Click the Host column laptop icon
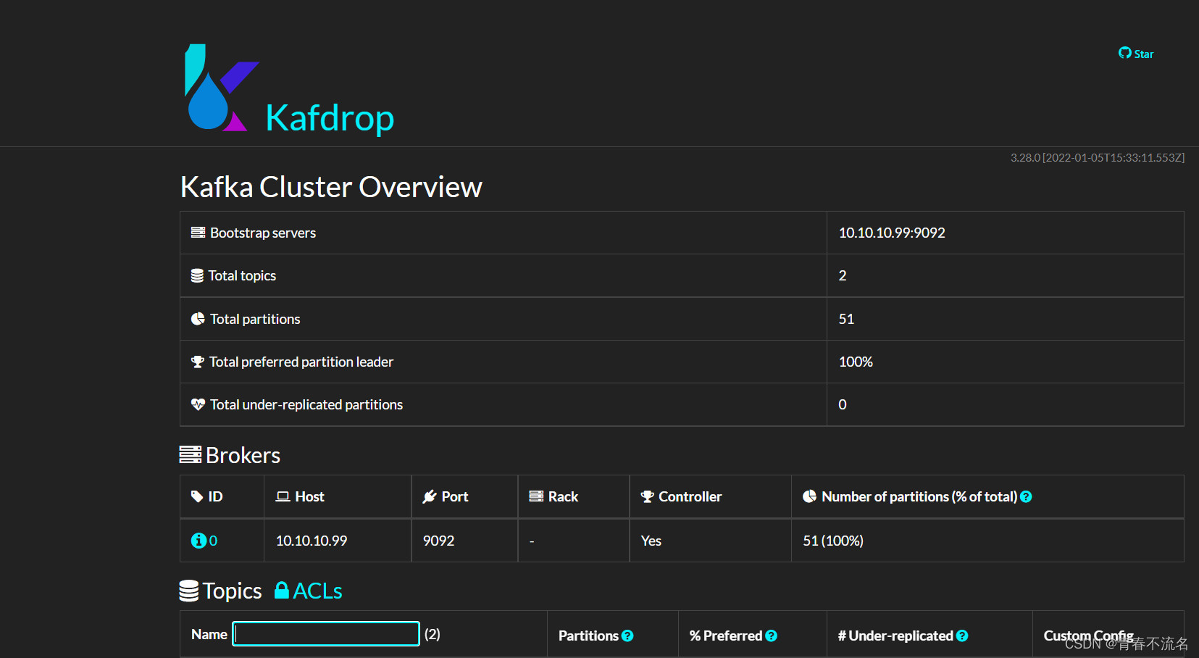 (x=283, y=496)
